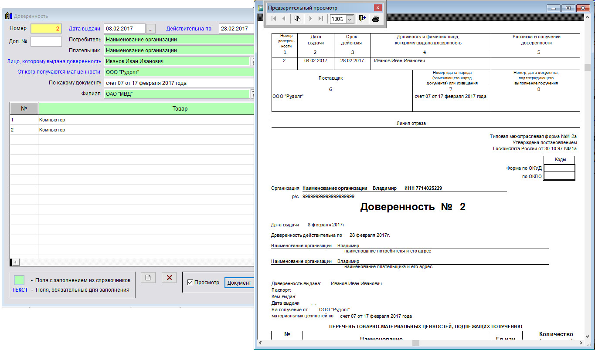Click the Доп. № input field
Image resolution: width=595 pixels, height=350 pixels.
pos(46,41)
